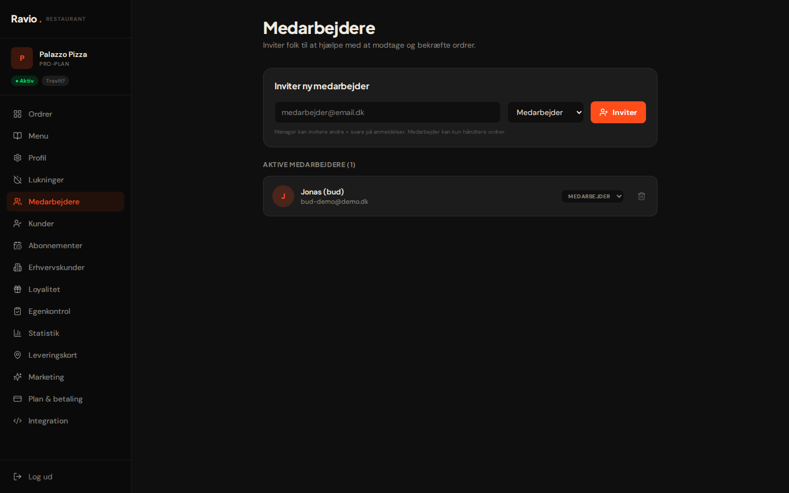Click the Manager permissions hint text
The image size is (789, 493).
(390, 132)
